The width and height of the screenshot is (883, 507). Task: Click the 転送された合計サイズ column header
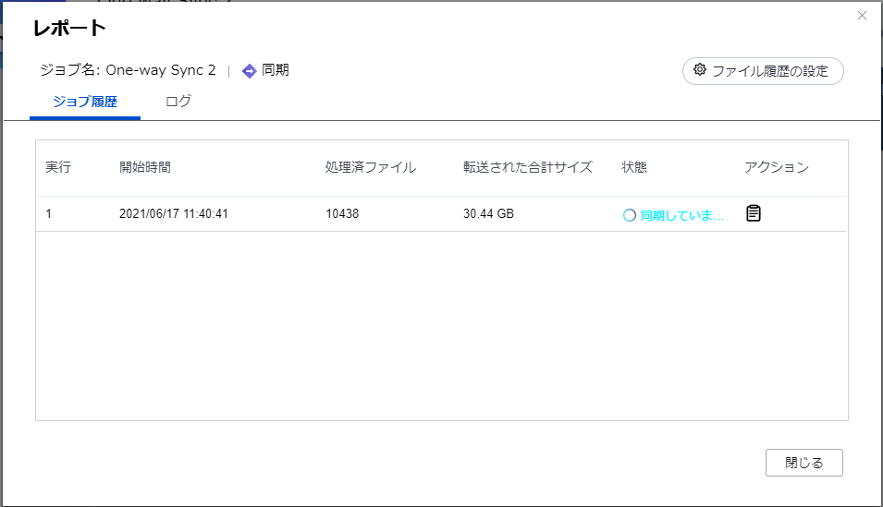526,167
